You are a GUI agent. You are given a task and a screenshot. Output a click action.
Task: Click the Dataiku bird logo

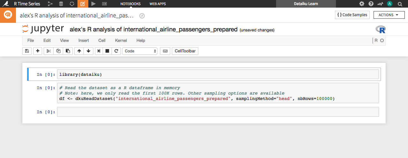click(x=6, y=4)
